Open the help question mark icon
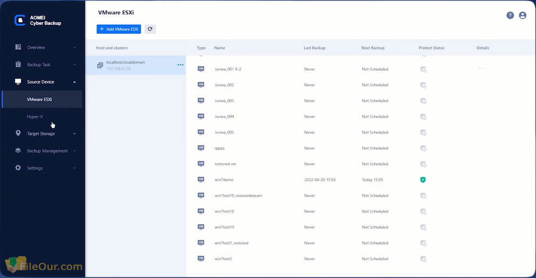536x278 pixels. click(510, 15)
